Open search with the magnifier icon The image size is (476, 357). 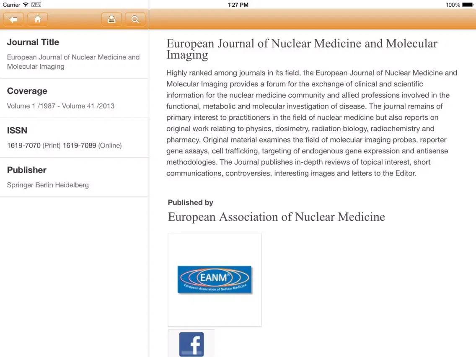click(135, 19)
